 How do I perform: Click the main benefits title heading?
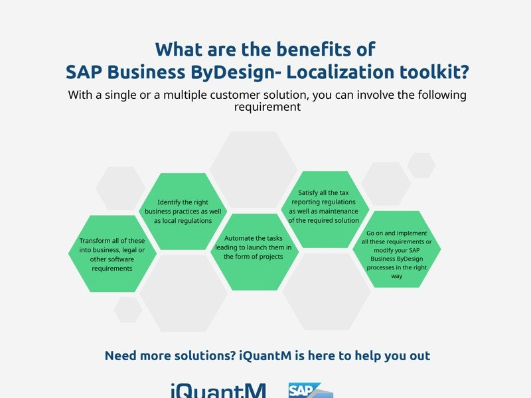pos(265,49)
